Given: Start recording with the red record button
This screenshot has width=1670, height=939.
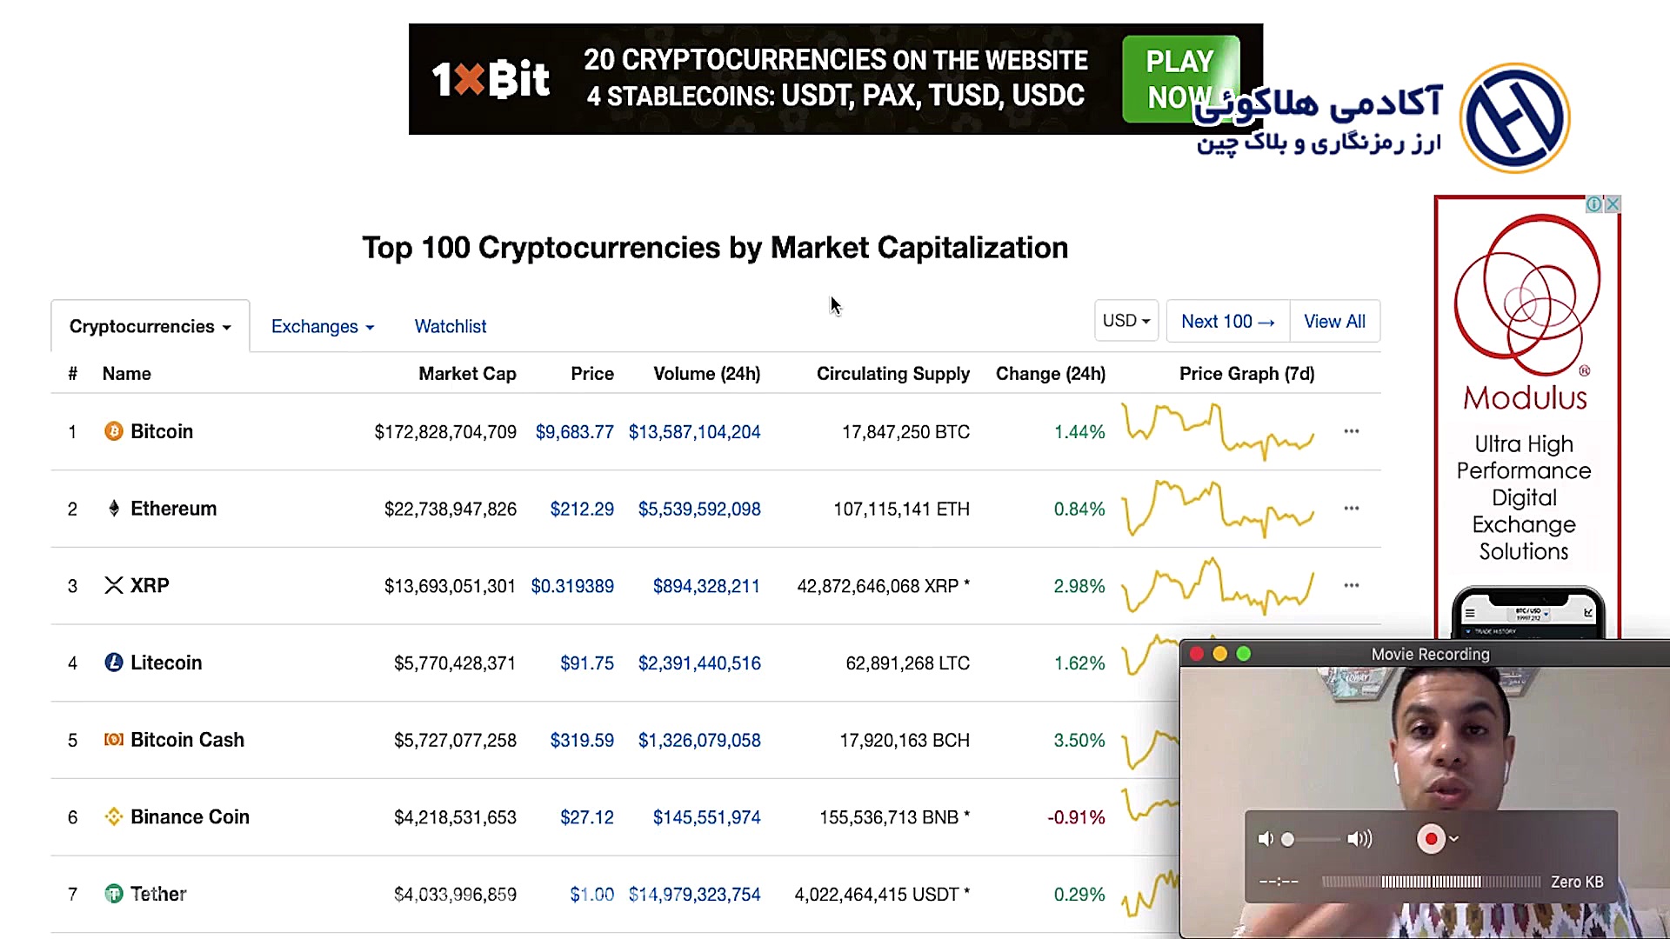Looking at the screenshot, I should pos(1431,839).
